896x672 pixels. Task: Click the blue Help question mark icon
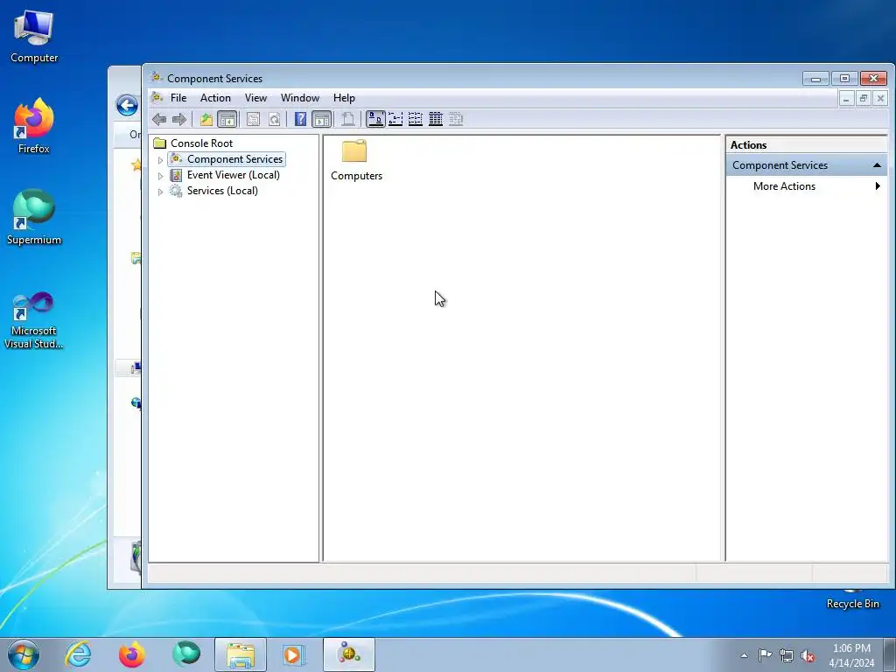tap(301, 119)
